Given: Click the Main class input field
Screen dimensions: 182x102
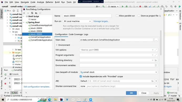Looking at the screenshot, I should 116,40.
